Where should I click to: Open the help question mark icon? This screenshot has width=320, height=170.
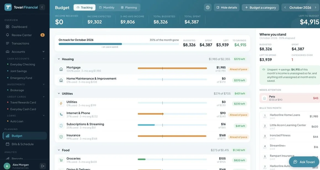[207, 7]
